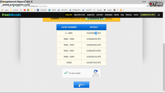Image resolution: width=165 pixels, height=93 pixels.
Task: Open the FAQ page
Action: click(x=122, y=15)
